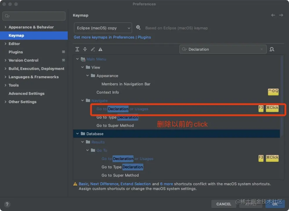The width and height of the screenshot is (289, 211).
Task: Click the Expand All icon in keymap toolbar
Action: [77, 49]
